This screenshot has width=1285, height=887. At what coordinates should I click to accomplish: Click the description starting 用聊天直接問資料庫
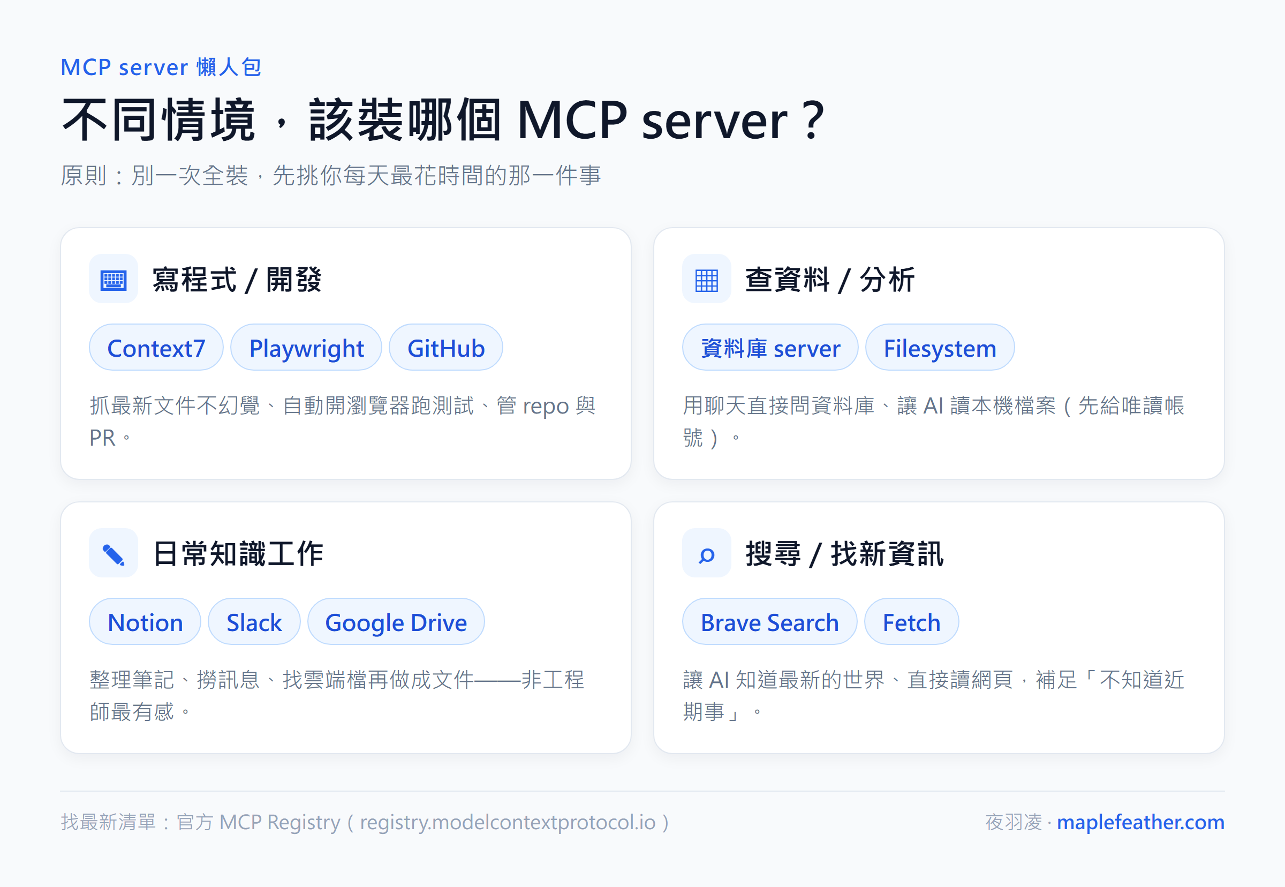point(933,421)
